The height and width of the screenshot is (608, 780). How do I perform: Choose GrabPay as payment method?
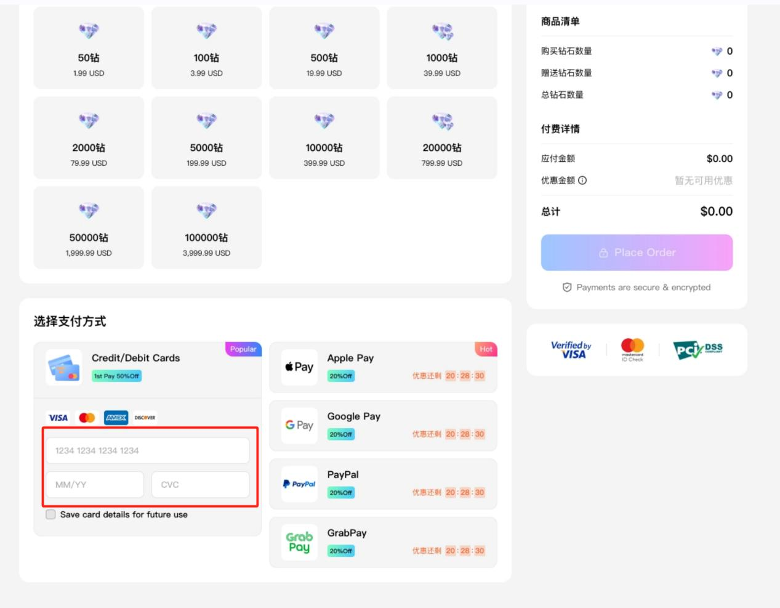[x=383, y=542]
